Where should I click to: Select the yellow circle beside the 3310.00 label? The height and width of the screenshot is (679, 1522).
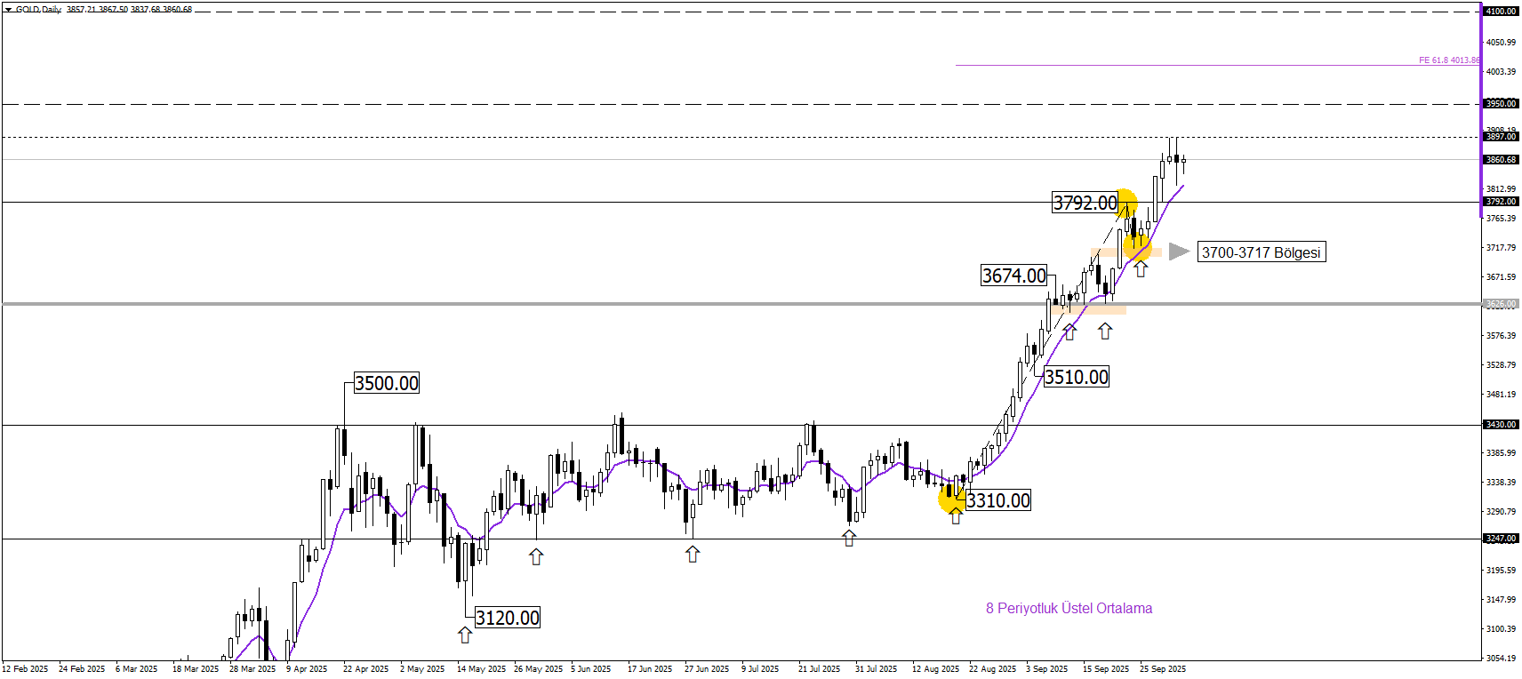click(x=951, y=499)
